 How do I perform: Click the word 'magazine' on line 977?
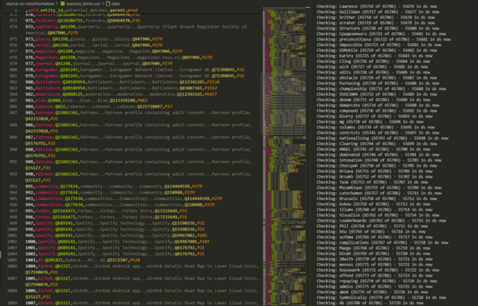[45, 51]
